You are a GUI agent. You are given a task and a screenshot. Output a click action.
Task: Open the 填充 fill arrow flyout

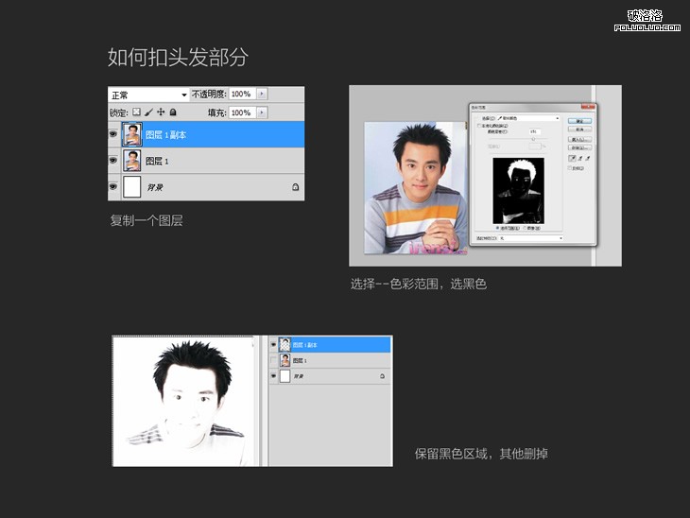(x=262, y=112)
